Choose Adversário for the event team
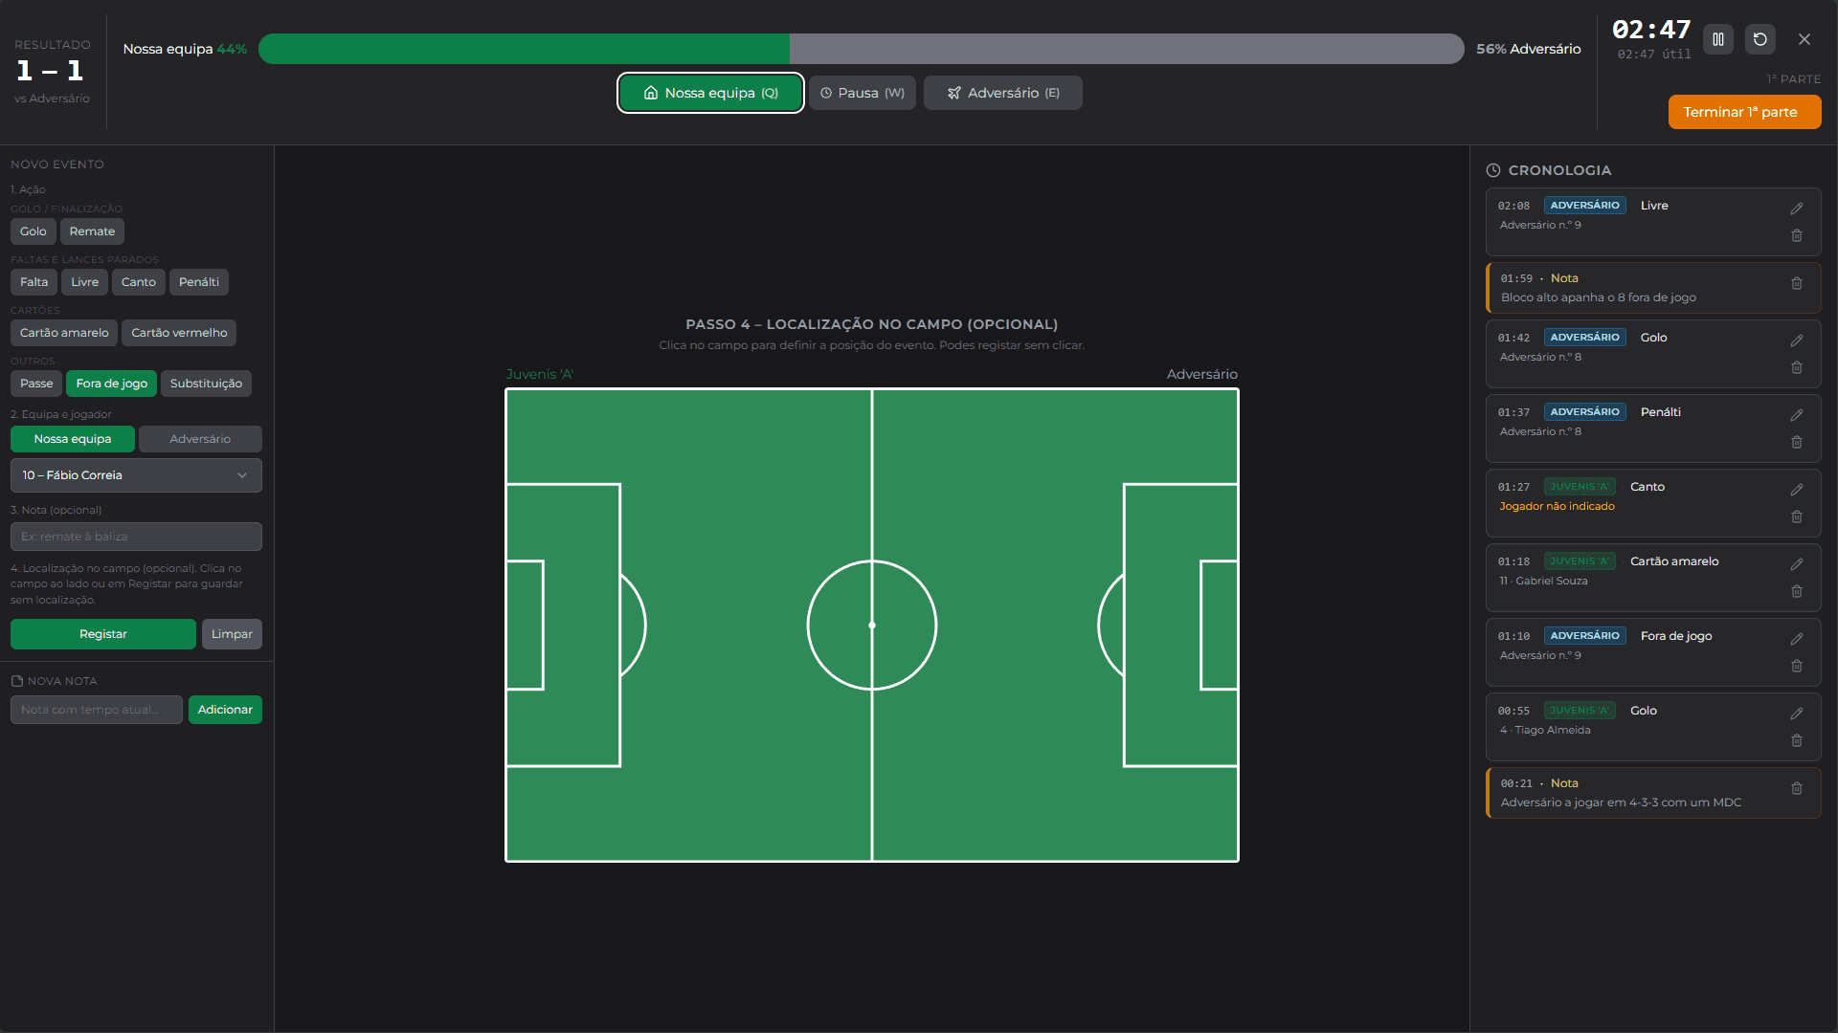 pos(200,439)
